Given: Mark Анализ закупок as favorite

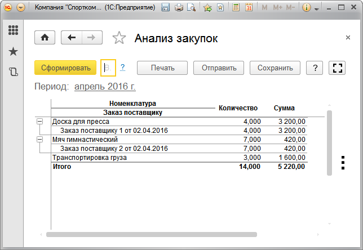Looking at the screenshot, I should (x=119, y=38).
